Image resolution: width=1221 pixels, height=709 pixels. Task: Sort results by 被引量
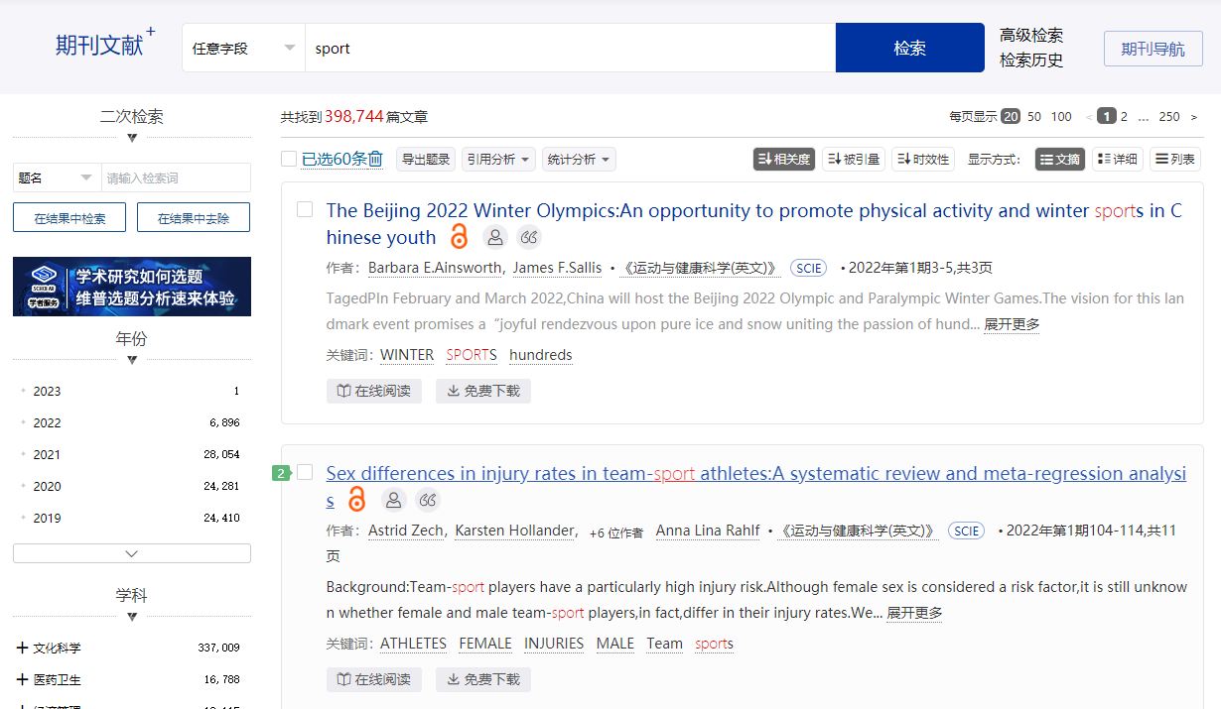pyautogui.click(x=853, y=160)
